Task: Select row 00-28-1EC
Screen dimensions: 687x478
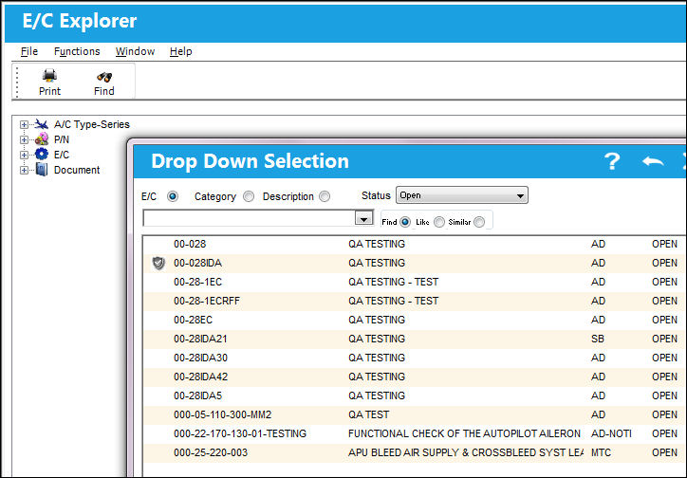Action: (415, 282)
